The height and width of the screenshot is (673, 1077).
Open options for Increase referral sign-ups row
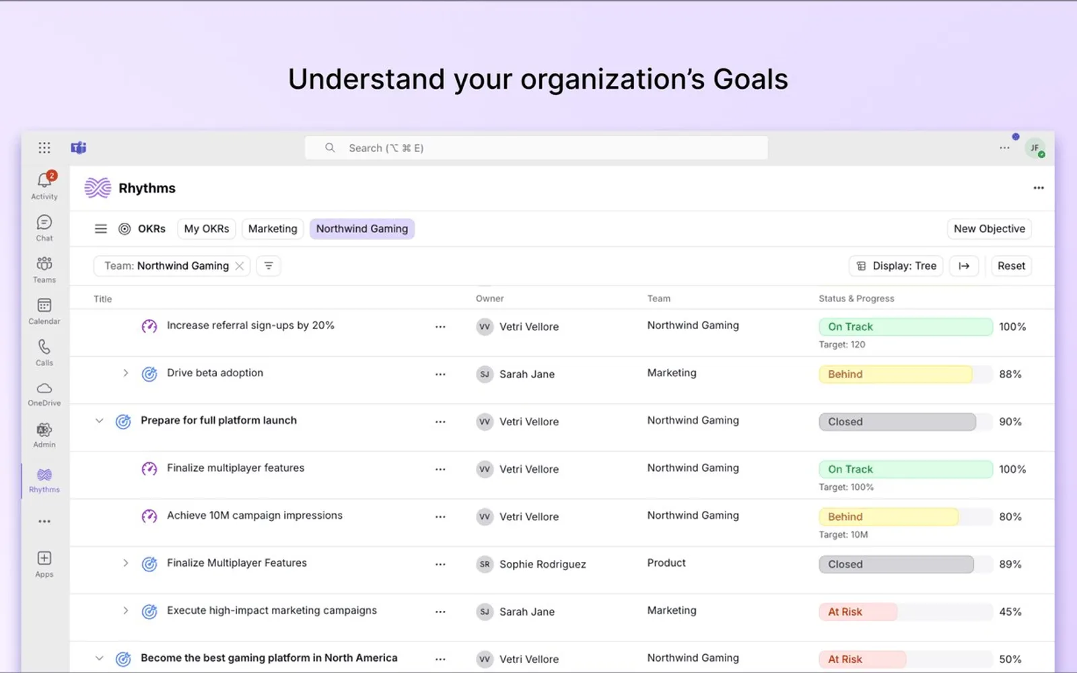point(440,327)
